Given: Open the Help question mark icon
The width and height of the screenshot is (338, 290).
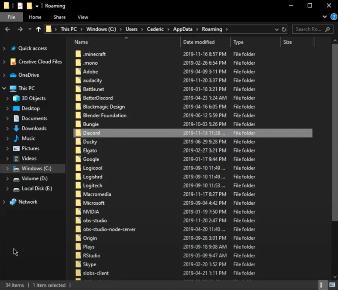Looking at the screenshot, I should click(x=334, y=17).
